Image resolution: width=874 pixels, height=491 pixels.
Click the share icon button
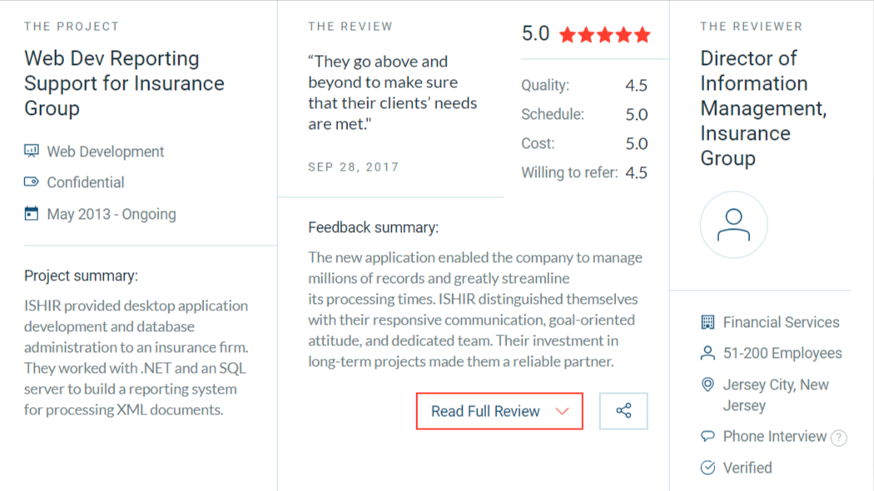(x=623, y=411)
